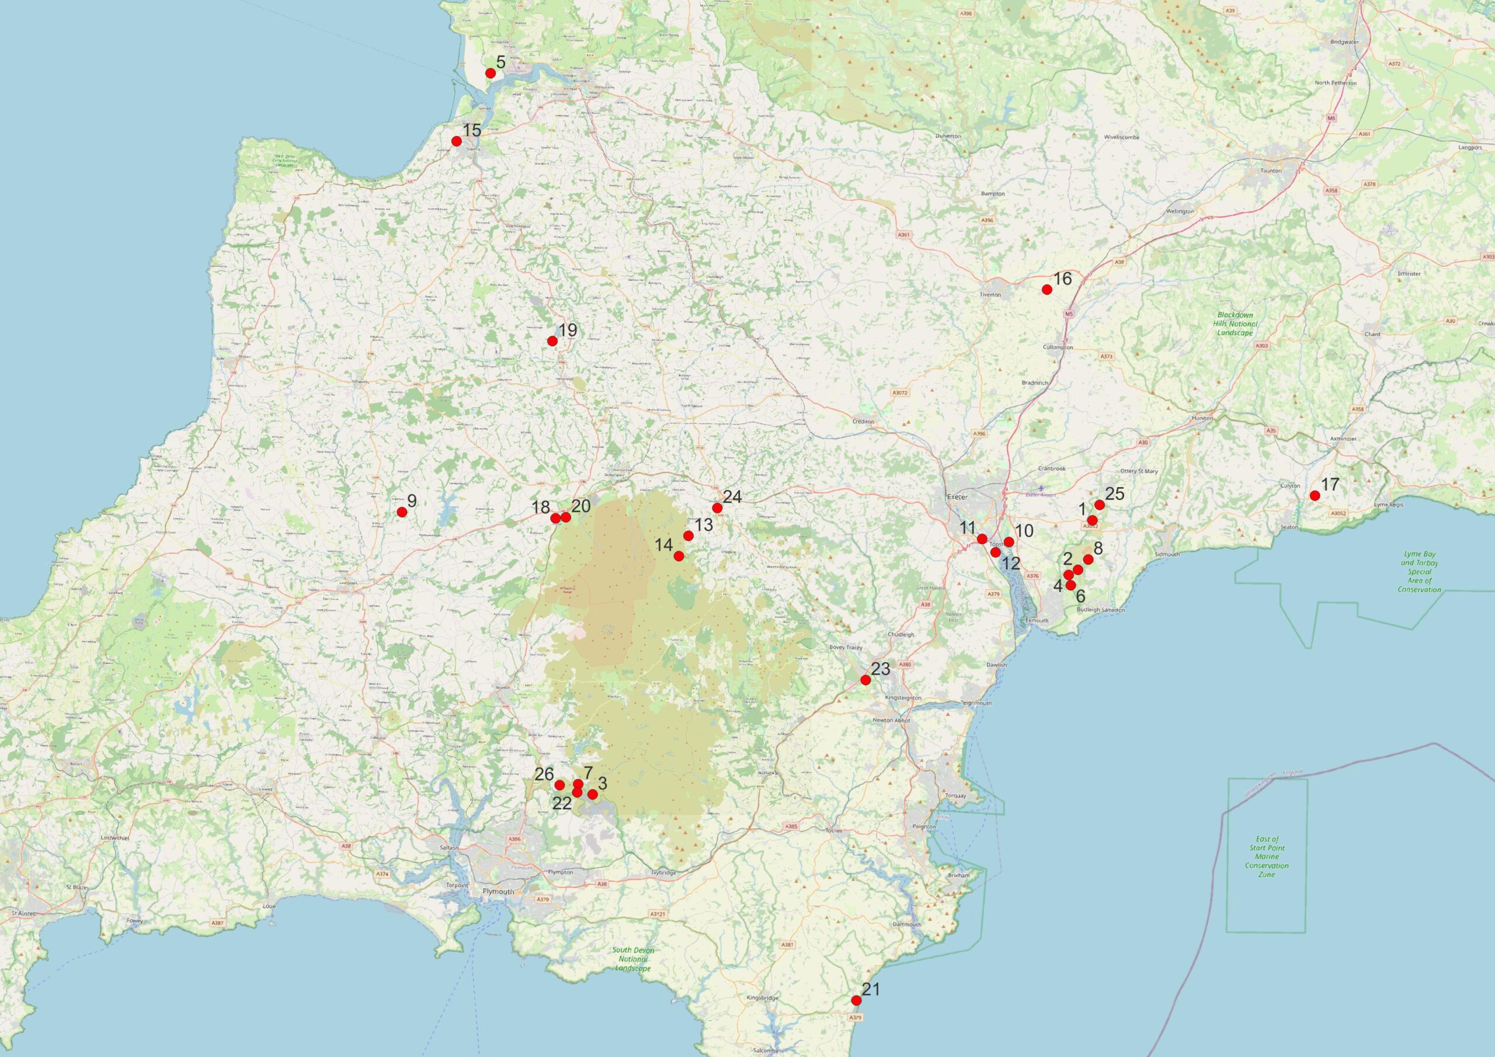This screenshot has height=1057, width=1495.
Task: Click the Exeter city label
Action: (958, 498)
